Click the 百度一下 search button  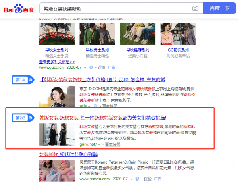[219, 8]
